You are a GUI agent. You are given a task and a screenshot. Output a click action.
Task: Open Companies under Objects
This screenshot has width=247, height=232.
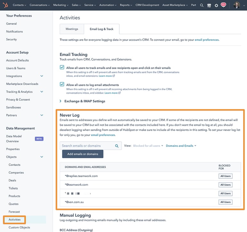pyautogui.click(x=16, y=173)
